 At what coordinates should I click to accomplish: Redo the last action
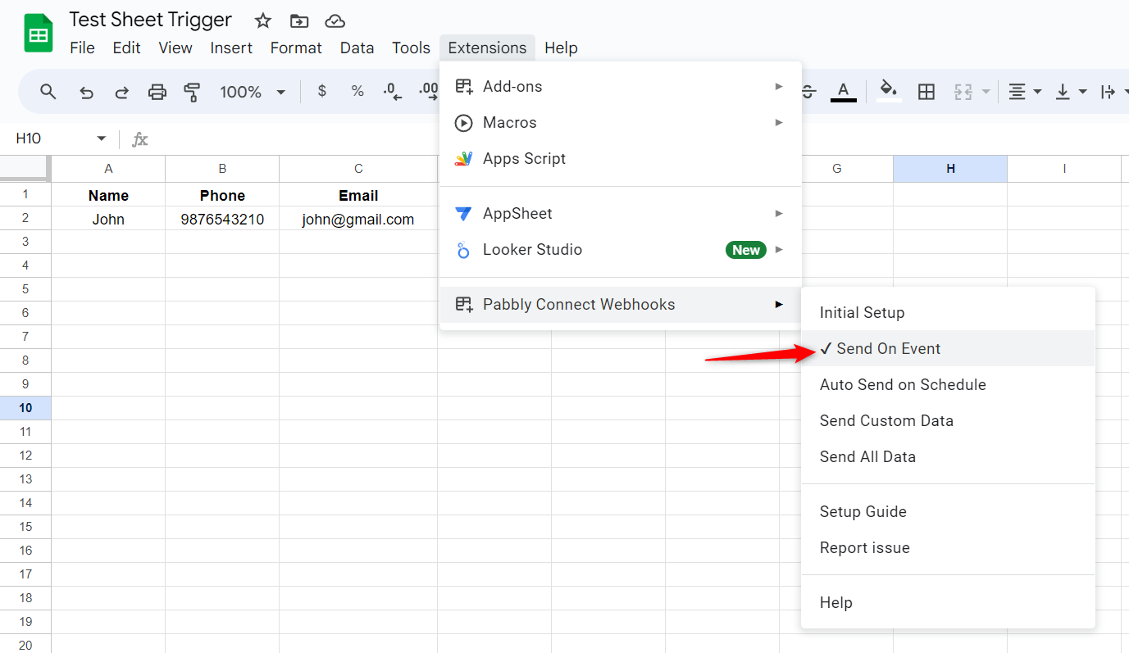(121, 92)
